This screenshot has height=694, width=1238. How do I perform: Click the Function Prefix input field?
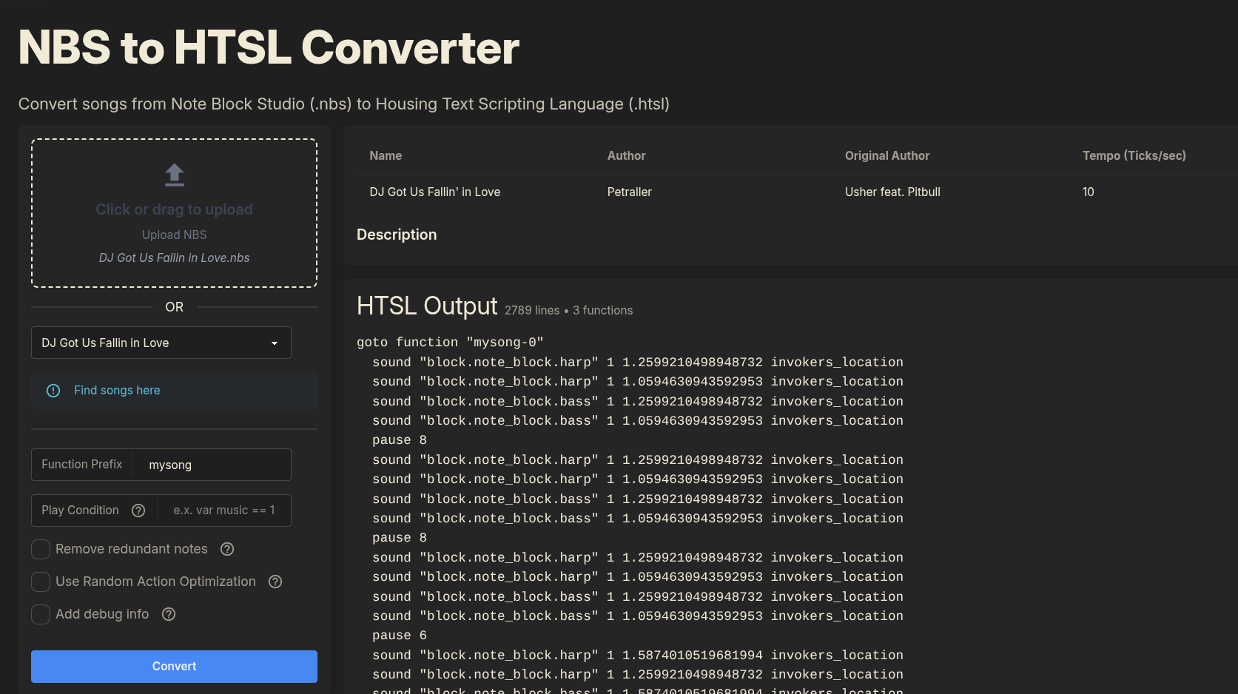coord(212,465)
